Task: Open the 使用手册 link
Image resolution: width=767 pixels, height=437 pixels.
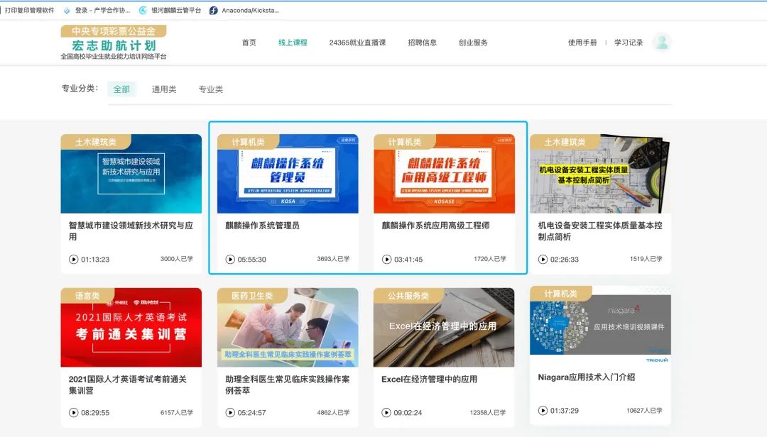Action: click(x=582, y=43)
